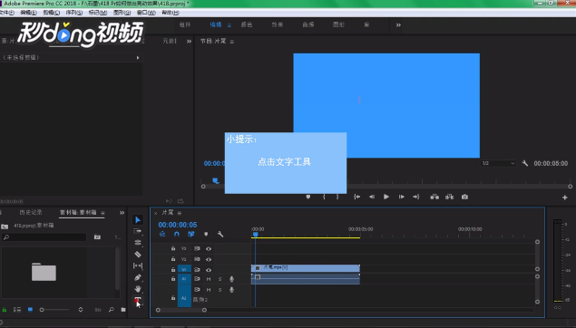Open playback resolution 1/2 dropdown
576x328 pixels.
(498, 163)
